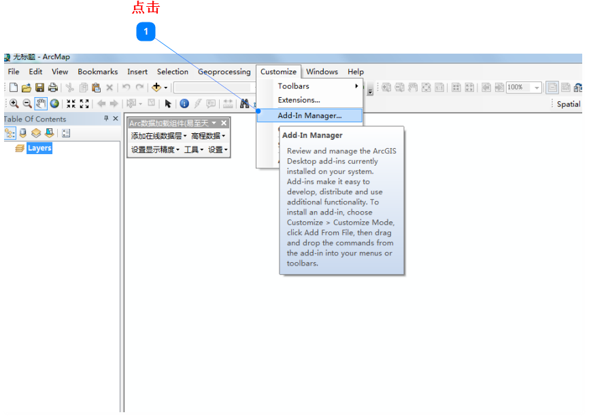
Task: Open the 添加在线数据层 dropdown
Action: 158,136
